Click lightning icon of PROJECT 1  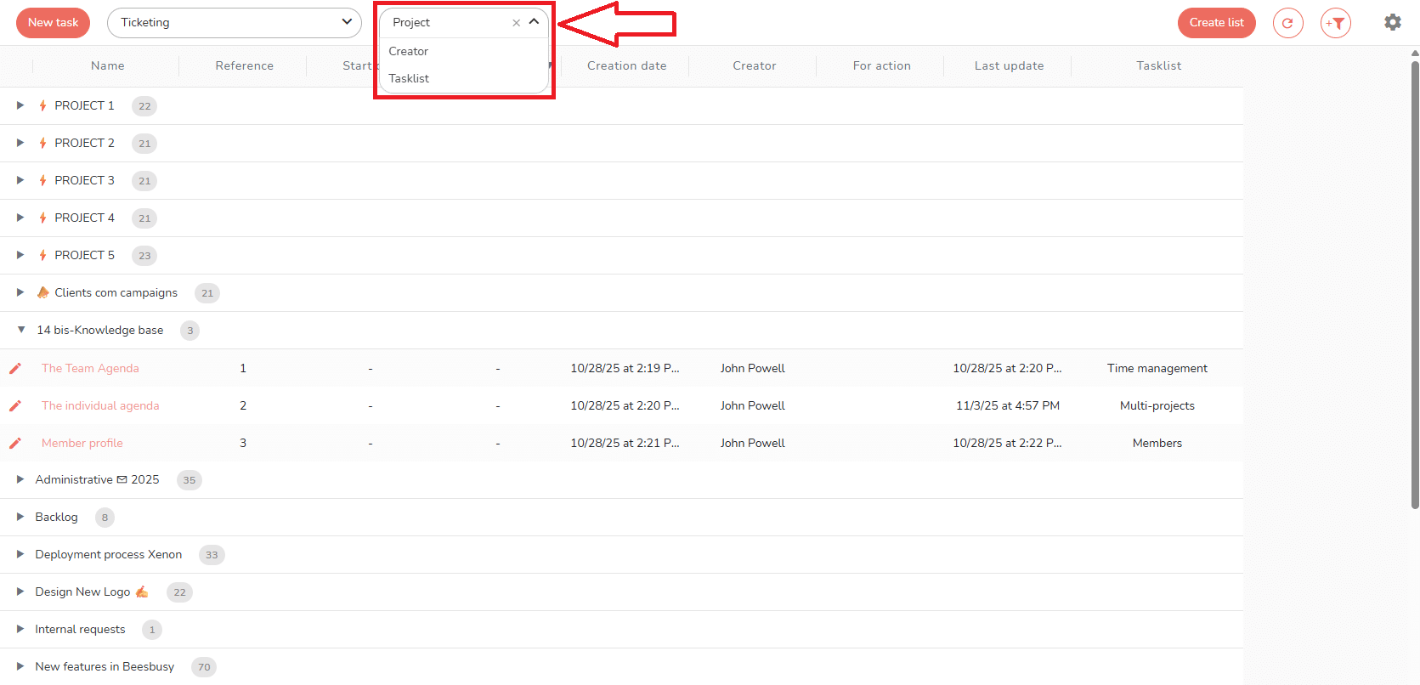click(42, 105)
